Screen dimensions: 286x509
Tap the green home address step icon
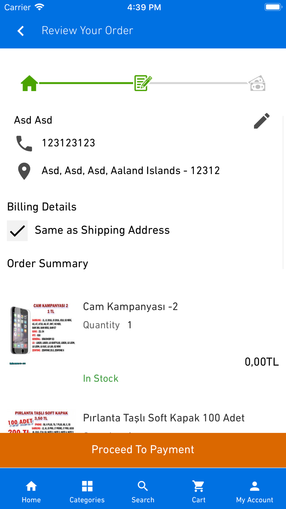pos(29,83)
